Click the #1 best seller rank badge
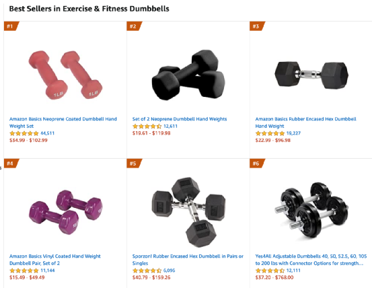This screenshot has height=288, width=372. pyautogui.click(x=11, y=26)
